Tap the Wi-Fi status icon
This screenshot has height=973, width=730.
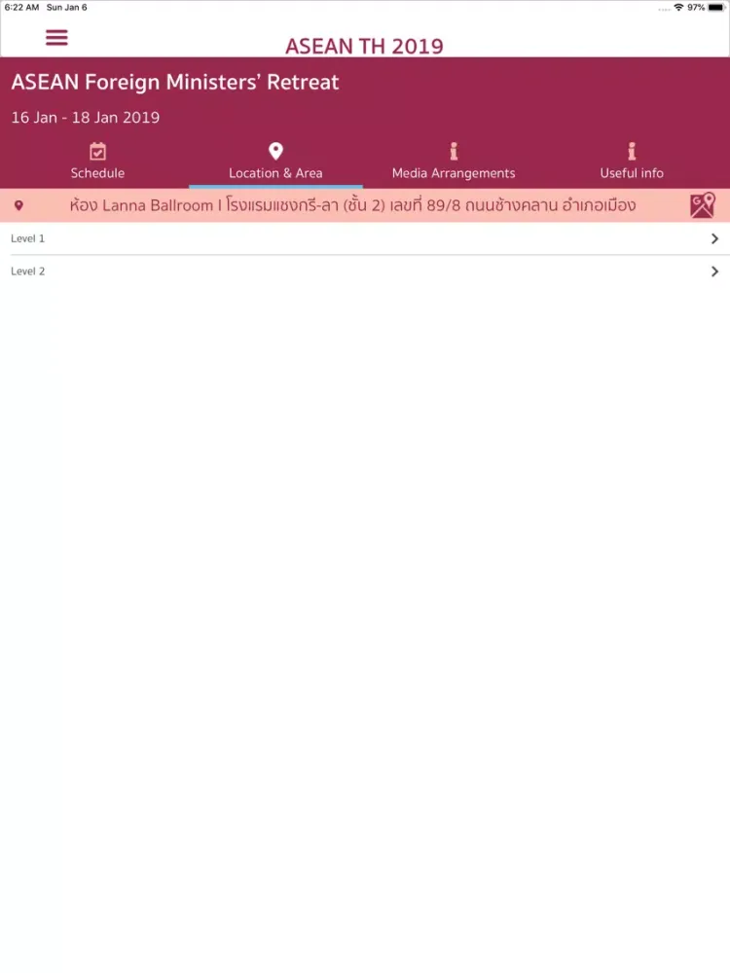678,8
